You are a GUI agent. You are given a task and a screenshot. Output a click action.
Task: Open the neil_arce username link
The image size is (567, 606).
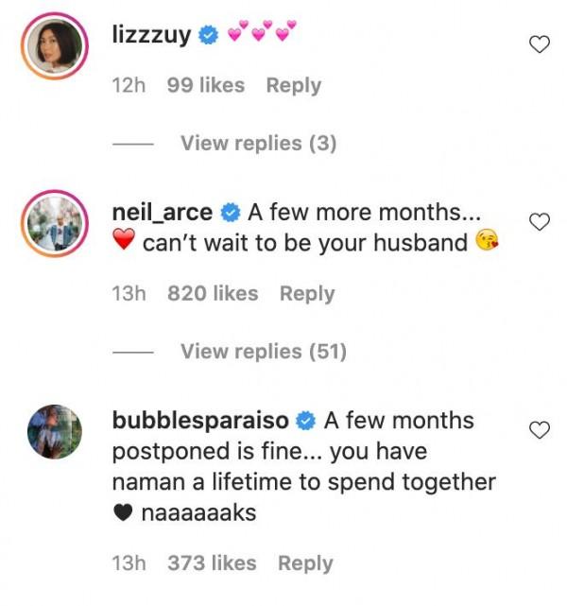[163, 211]
